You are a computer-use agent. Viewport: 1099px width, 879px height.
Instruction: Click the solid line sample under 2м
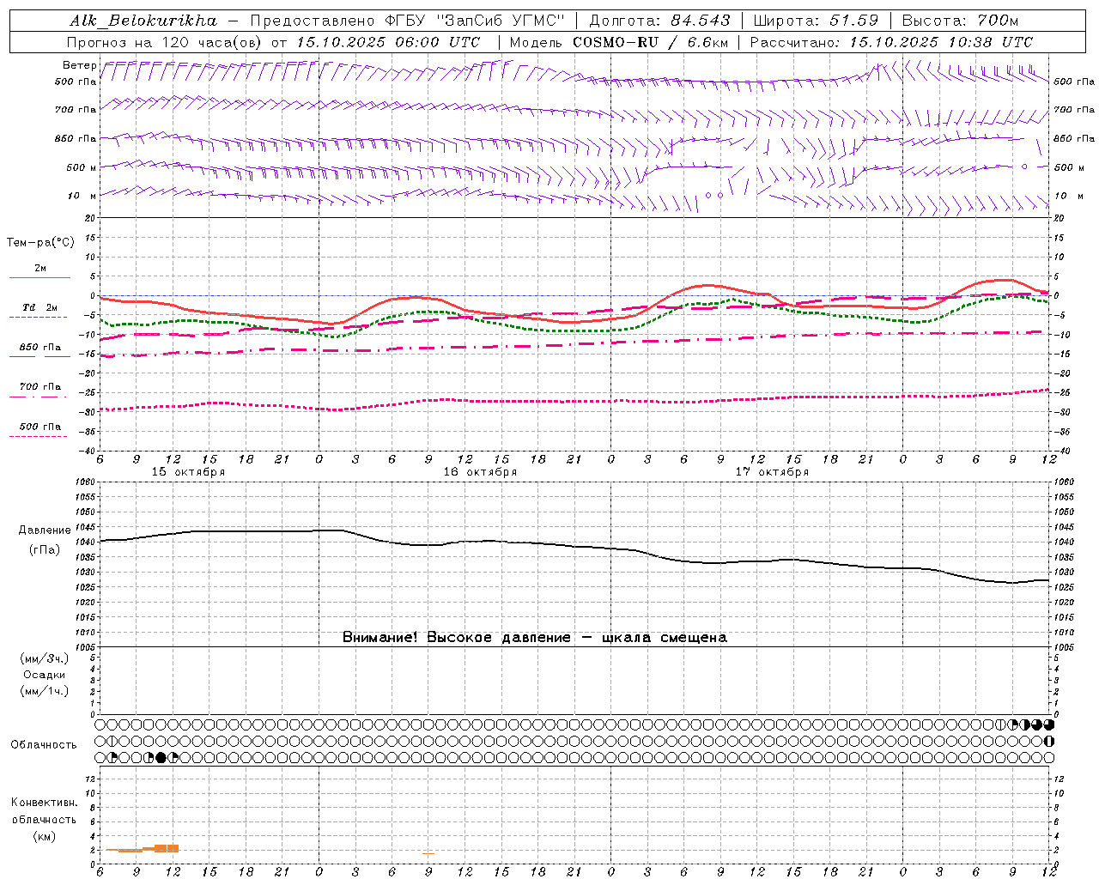tap(39, 278)
